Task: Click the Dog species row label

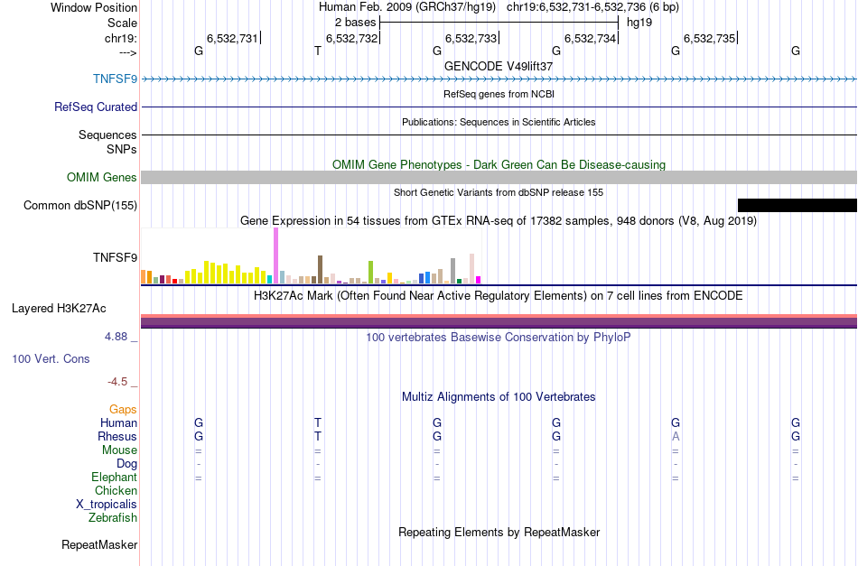Action: 126,464
